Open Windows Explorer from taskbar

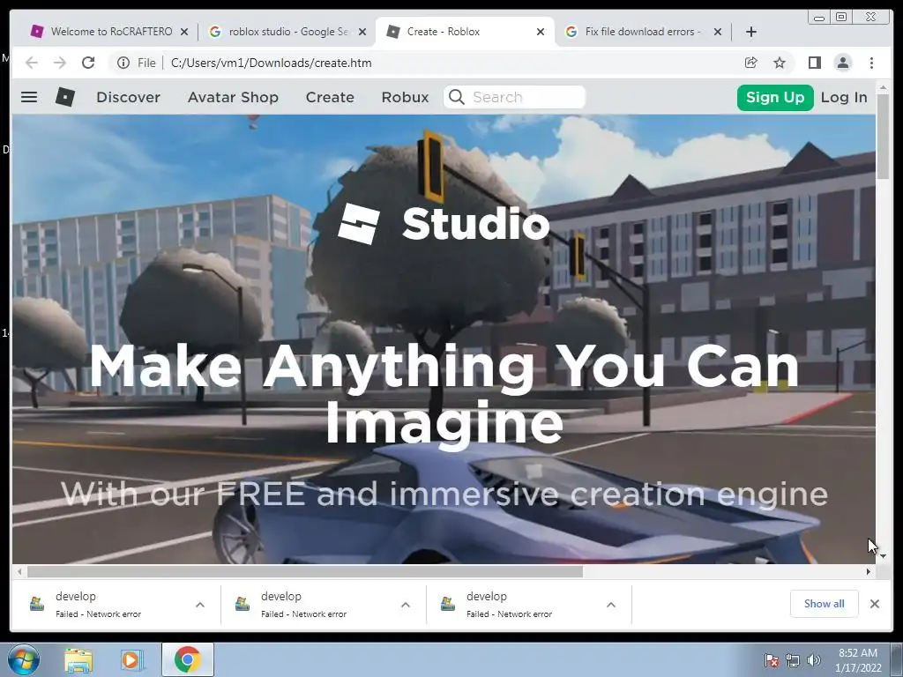78,660
